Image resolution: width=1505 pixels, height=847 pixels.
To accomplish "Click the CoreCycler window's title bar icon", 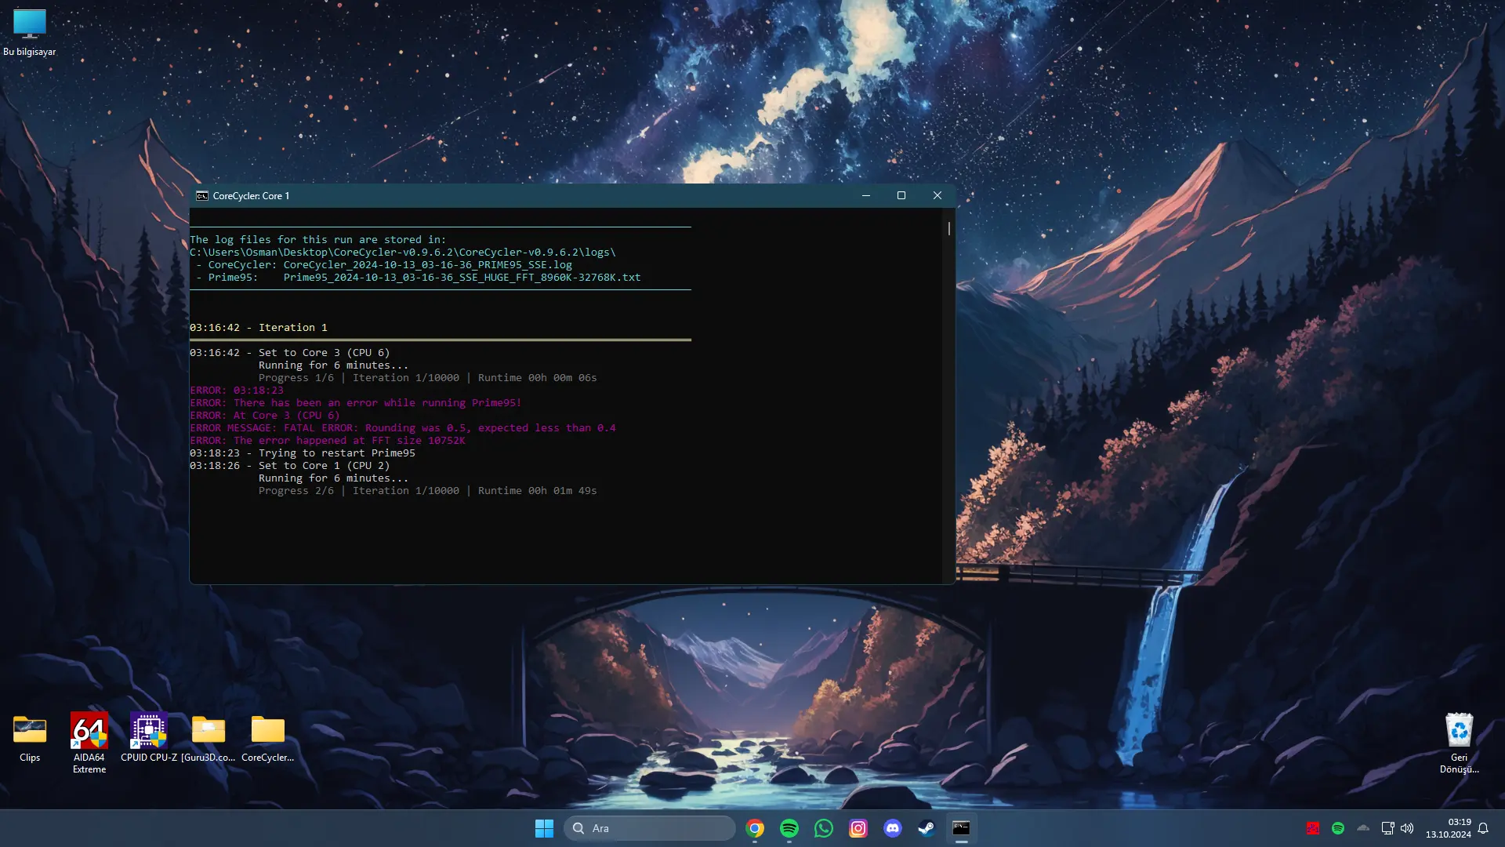I will tap(202, 196).
